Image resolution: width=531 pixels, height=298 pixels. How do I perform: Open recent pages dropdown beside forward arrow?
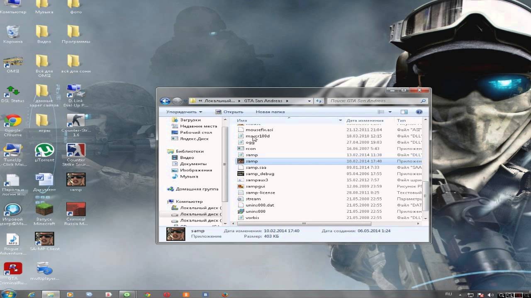click(185, 101)
